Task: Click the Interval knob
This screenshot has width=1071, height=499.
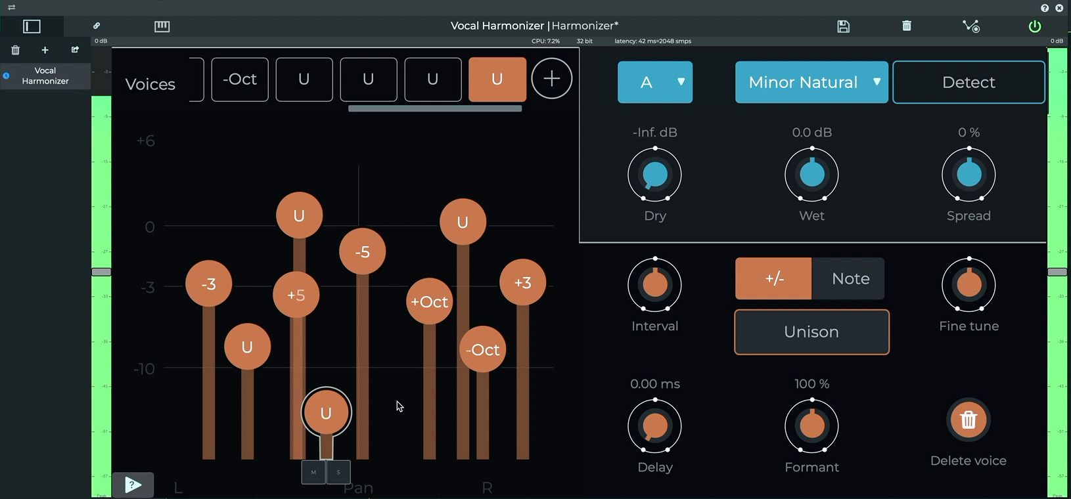Action: point(654,284)
